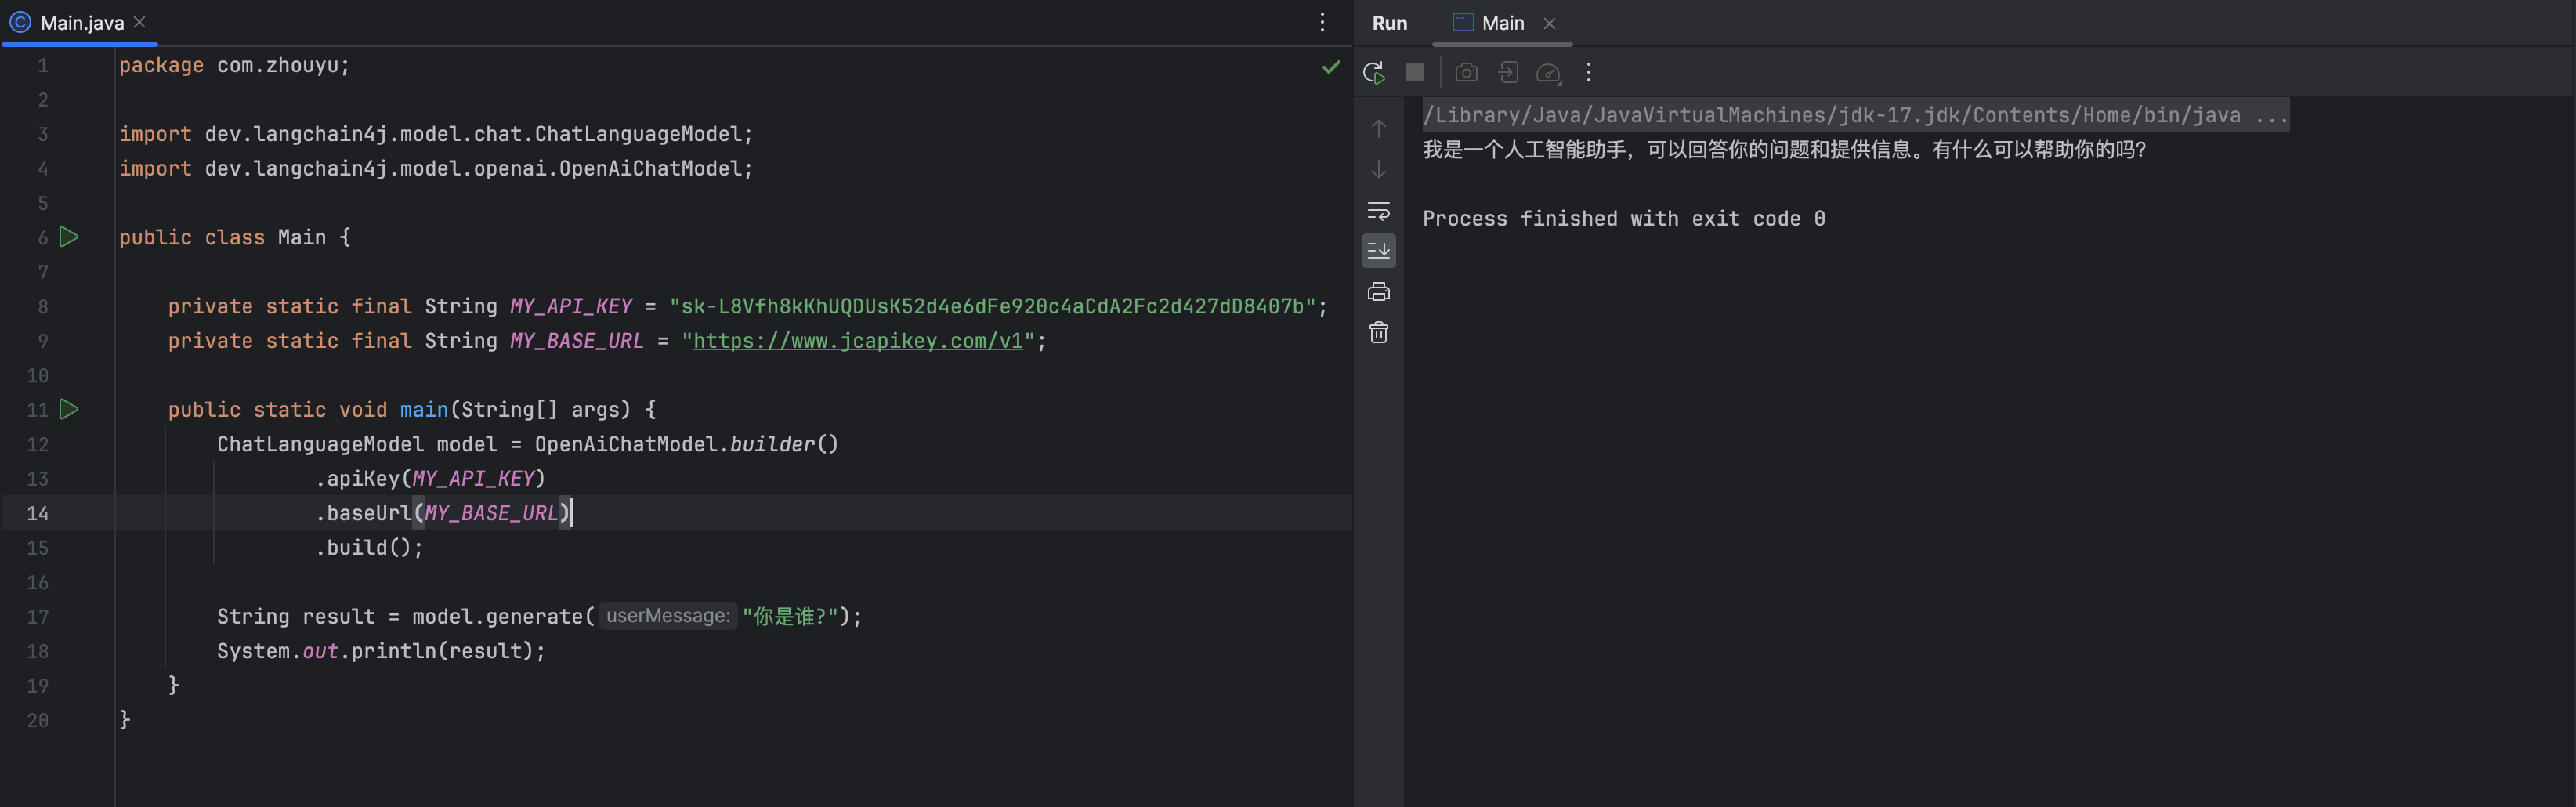This screenshot has width=2576, height=807.
Task: Click the API key string literal
Action: coord(992,306)
